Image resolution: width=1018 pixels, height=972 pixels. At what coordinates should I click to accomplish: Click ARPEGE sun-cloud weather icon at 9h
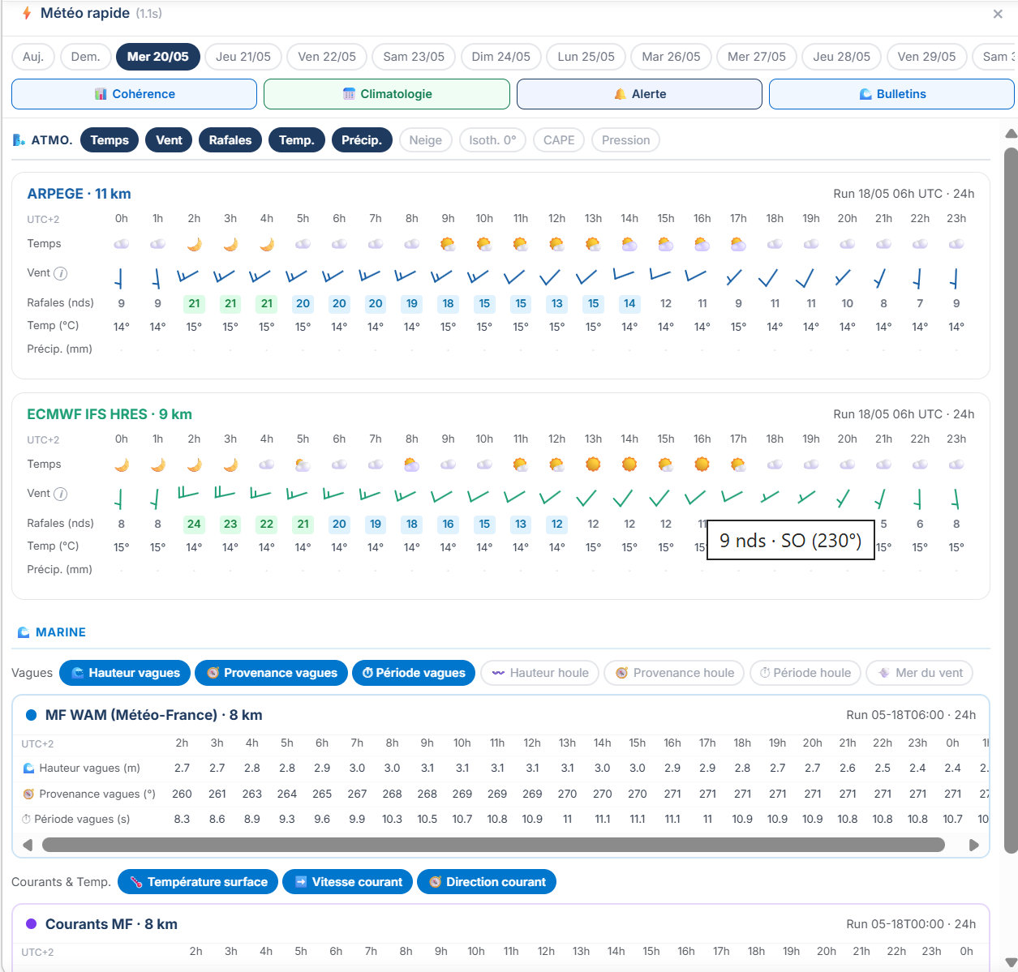[448, 244]
